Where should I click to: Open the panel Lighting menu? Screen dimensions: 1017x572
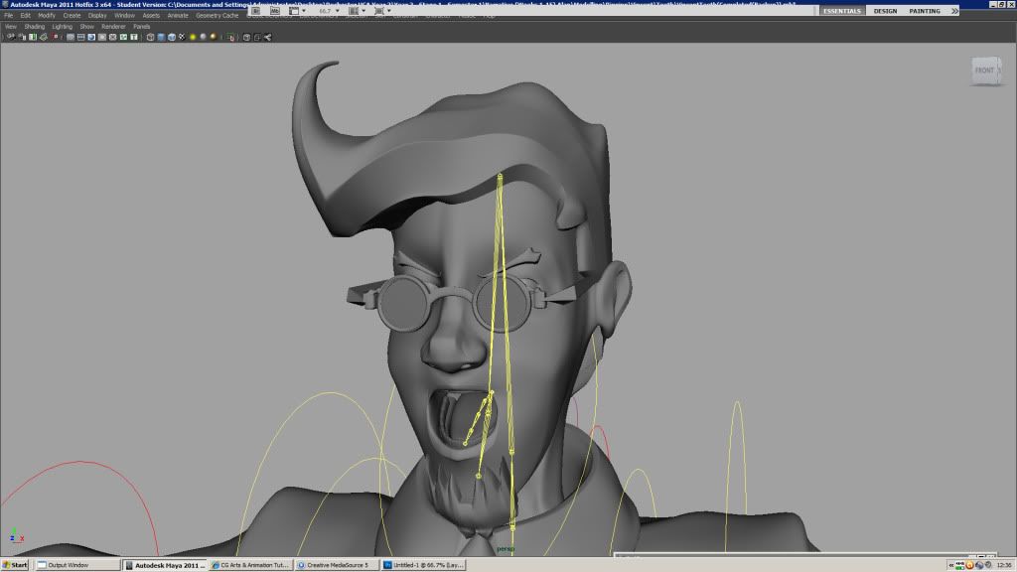(63, 27)
